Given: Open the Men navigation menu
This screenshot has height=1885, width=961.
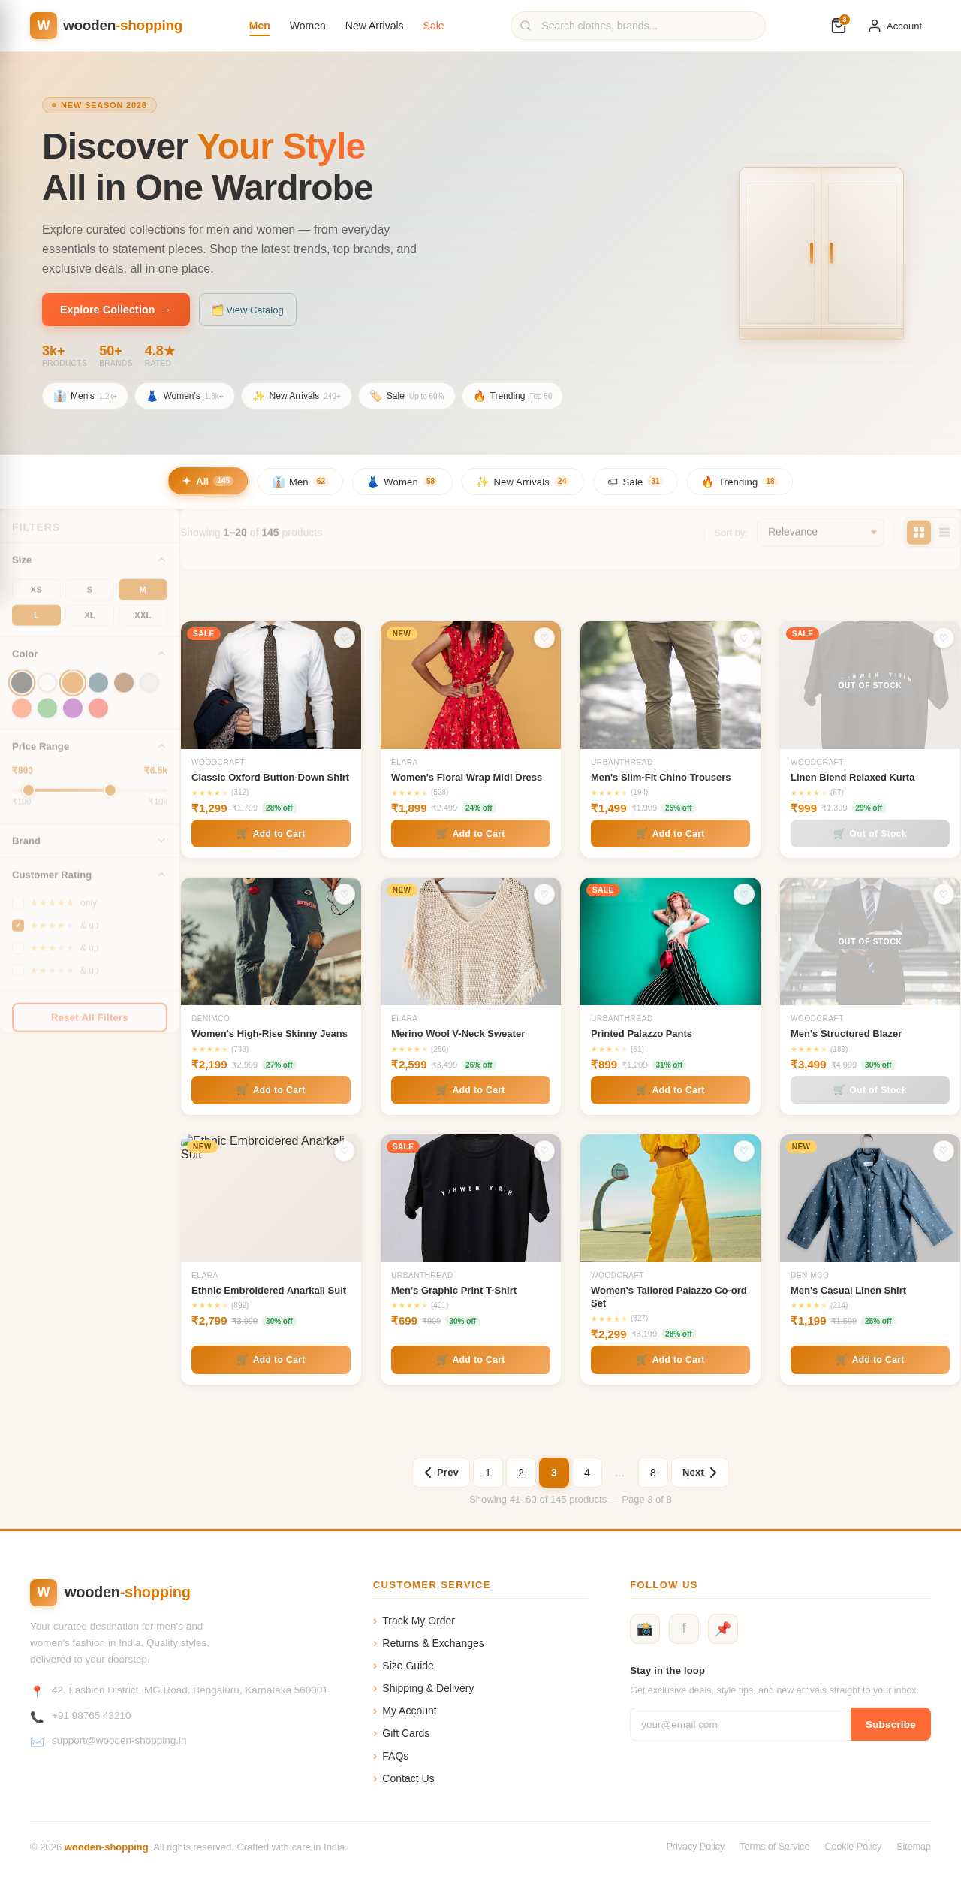Looking at the screenshot, I should pos(260,26).
